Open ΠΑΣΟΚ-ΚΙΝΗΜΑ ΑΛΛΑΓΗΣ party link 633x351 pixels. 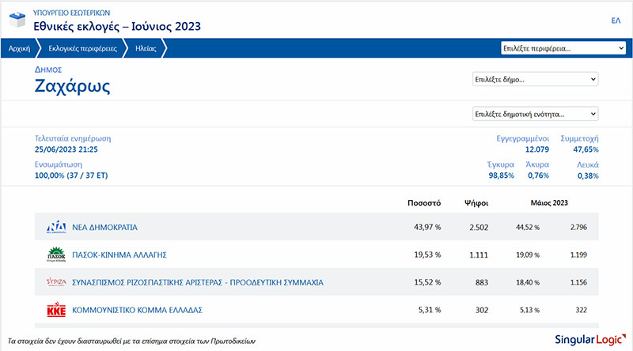[119, 255]
